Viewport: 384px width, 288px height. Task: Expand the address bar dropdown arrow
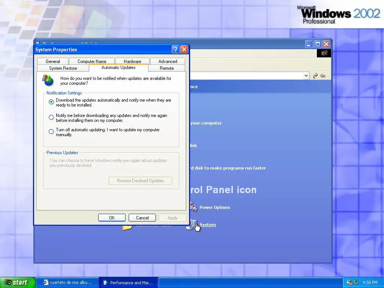click(x=306, y=76)
